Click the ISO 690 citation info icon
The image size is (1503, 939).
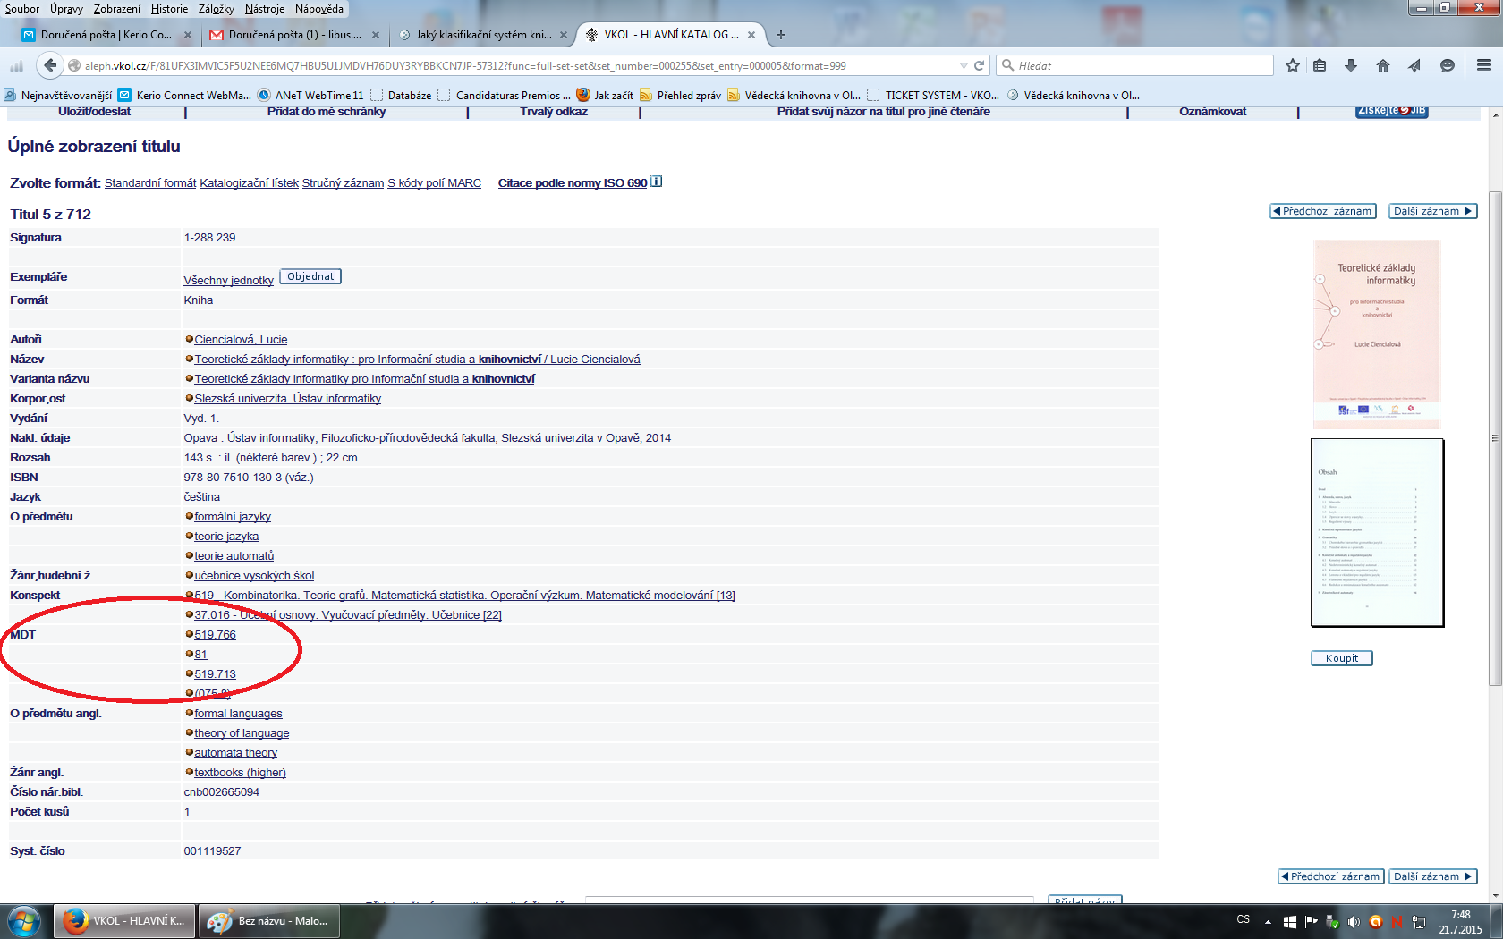click(x=657, y=182)
